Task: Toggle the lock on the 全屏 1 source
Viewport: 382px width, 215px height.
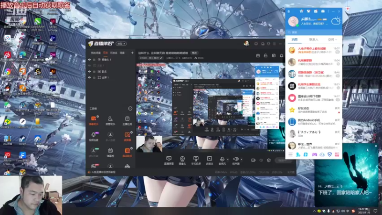Action: 94,77
